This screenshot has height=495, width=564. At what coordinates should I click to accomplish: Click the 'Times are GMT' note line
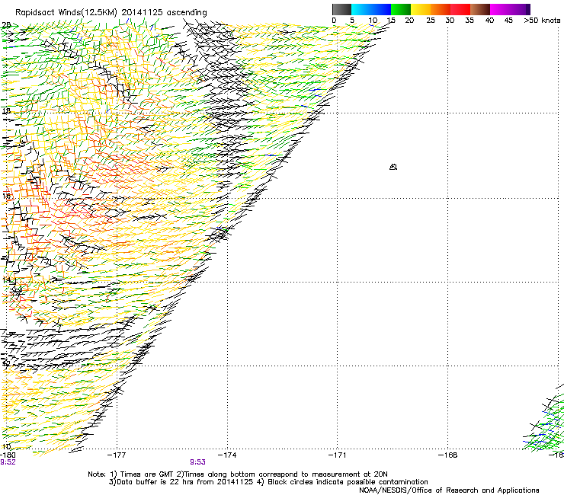point(237,474)
